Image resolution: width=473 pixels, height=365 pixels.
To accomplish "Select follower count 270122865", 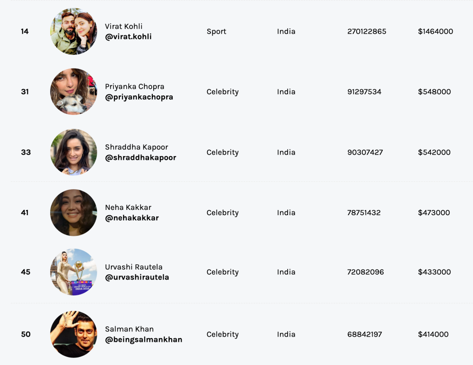I will (x=367, y=32).
